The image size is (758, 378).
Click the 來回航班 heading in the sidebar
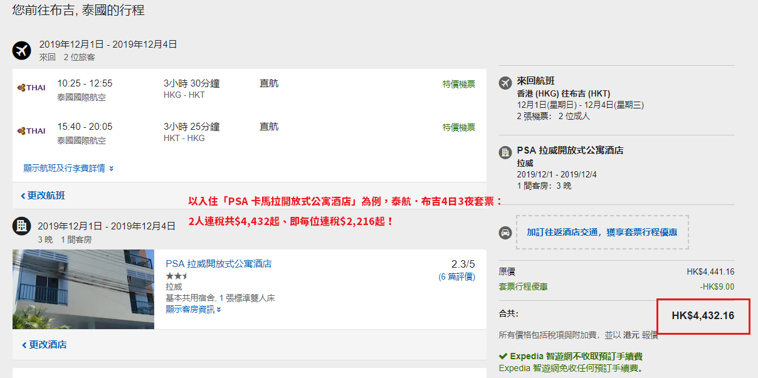point(535,81)
